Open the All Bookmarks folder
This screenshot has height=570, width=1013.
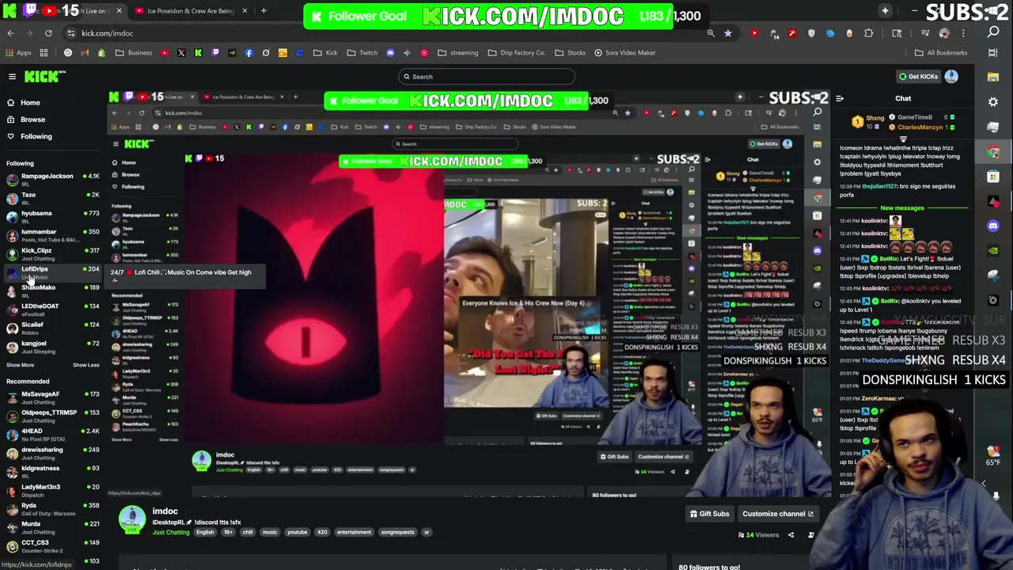click(941, 53)
